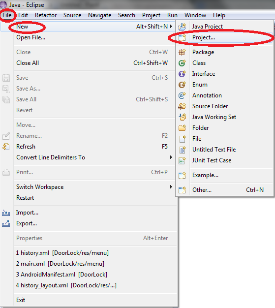The width and height of the screenshot is (275, 308).
Task: Click the Print printer icon
Action: [x=6, y=173]
